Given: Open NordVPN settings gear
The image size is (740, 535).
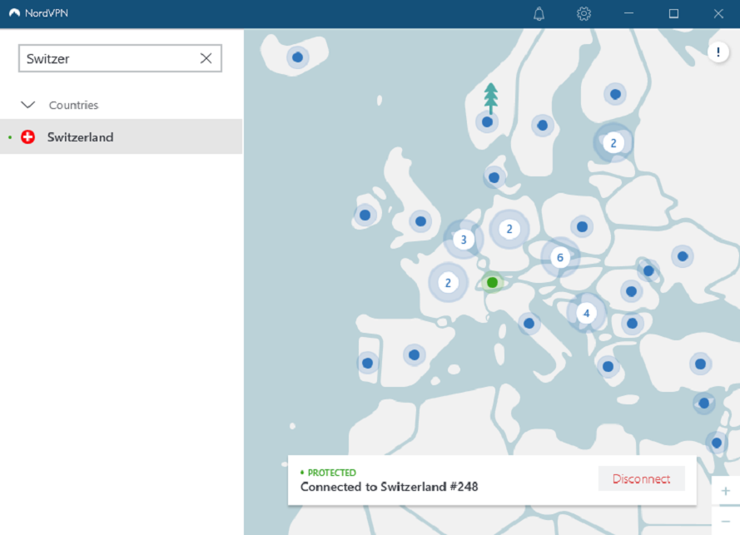Looking at the screenshot, I should [x=584, y=13].
